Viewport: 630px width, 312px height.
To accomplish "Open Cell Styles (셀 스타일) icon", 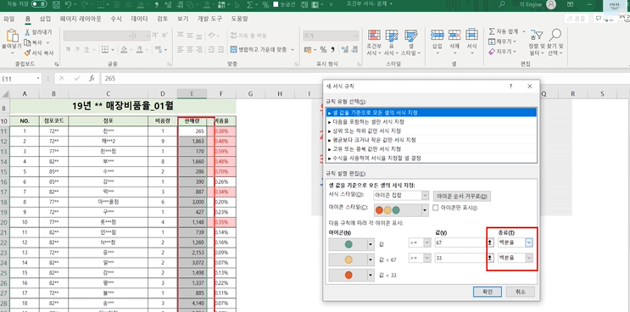I will pos(410,36).
